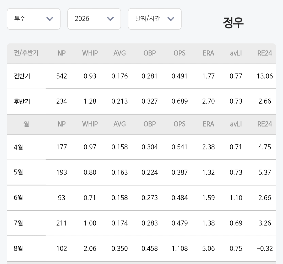Click RE24 header in the 월 table
Screen dimensions: 283x264
pos(265,124)
